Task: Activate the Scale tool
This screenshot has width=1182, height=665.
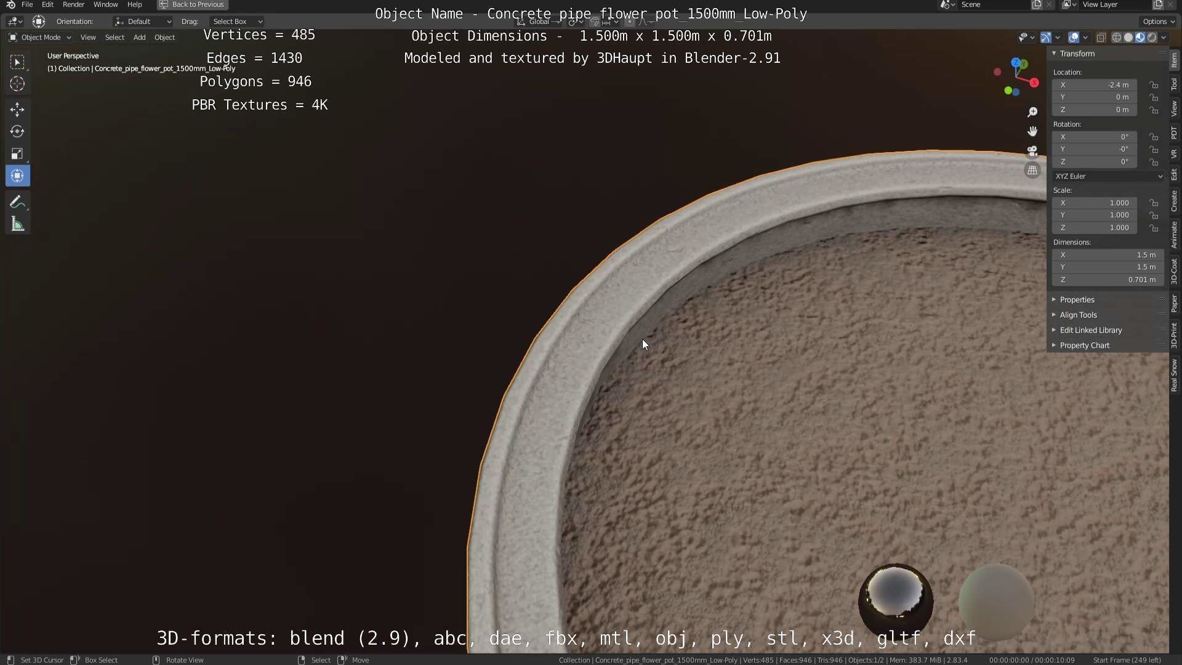Action: 17,154
